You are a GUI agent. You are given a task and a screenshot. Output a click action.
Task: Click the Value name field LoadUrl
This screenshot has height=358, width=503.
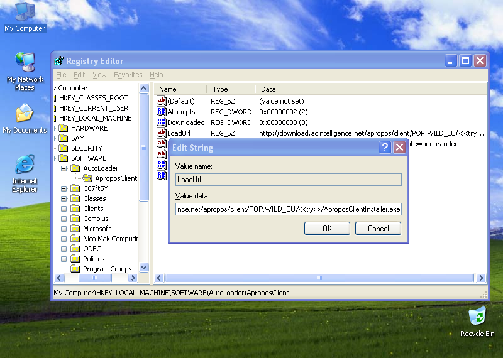point(289,180)
